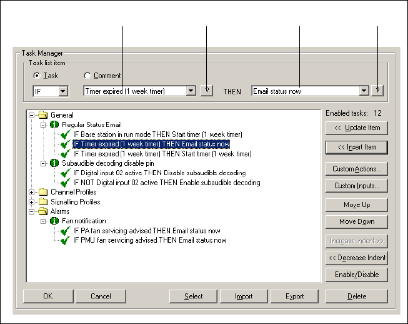Select 'IF PA fan servicing advised' row
Image resolution: width=408 pixels, height=324 pixels.
click(x=147, y=231)
